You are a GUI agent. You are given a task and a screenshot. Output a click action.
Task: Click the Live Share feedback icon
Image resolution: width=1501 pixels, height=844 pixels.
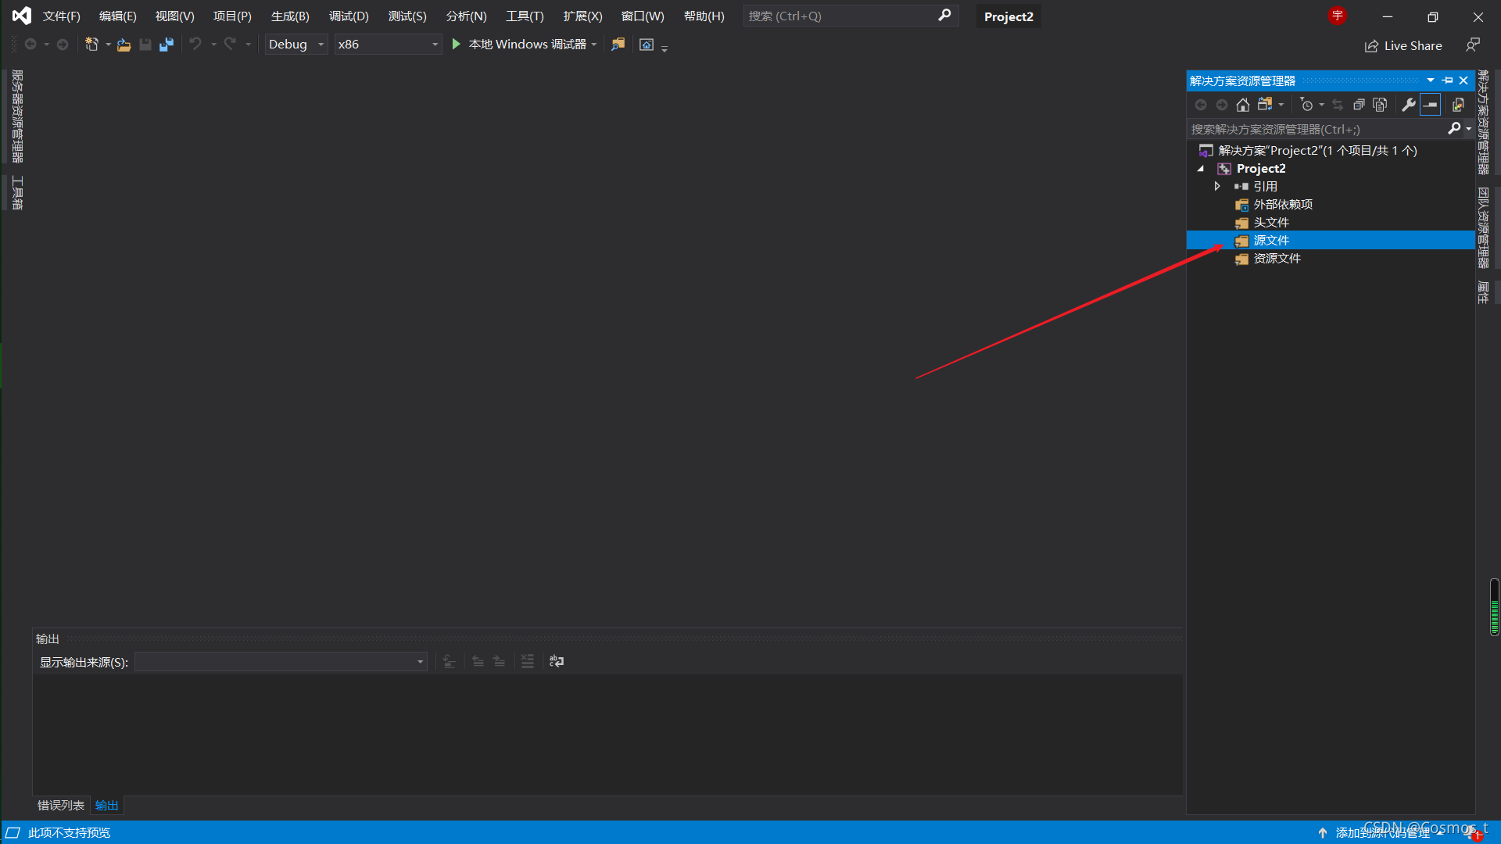pyautogui.click(x=1472, y=45)
